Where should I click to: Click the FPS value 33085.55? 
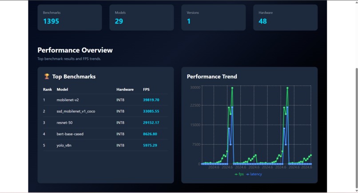[x=151, y=111]
